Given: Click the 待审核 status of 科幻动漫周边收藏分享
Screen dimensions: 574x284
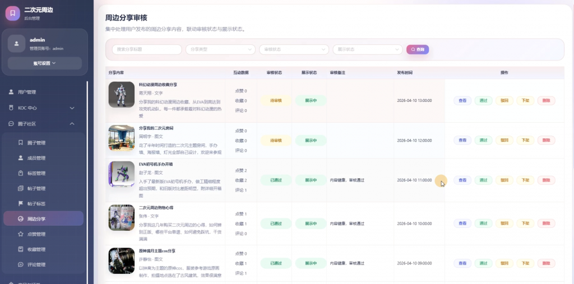Looking at the screenshot, I should pos(276,100).
